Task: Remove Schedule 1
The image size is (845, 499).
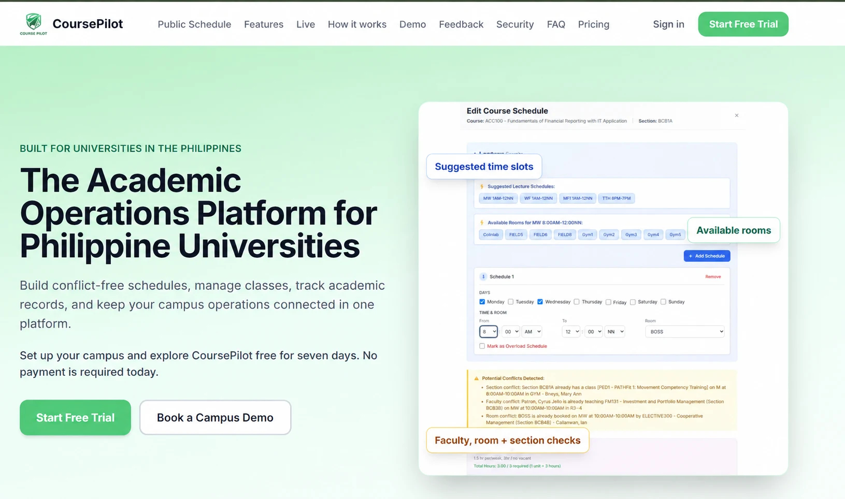Action: click(713, 276)
